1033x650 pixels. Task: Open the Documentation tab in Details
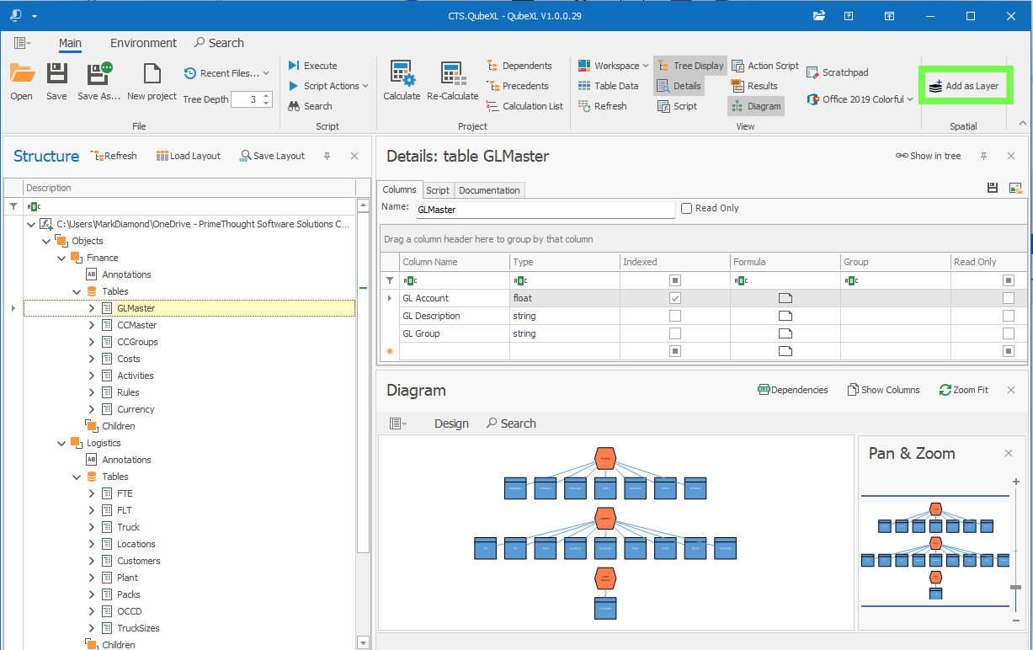click(489, 190)
